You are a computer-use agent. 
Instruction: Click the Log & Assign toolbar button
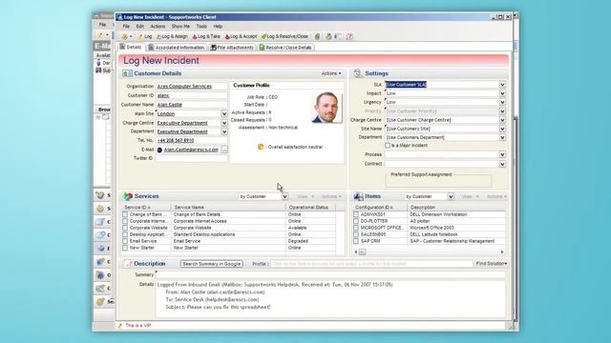click(x=172, y=36)
